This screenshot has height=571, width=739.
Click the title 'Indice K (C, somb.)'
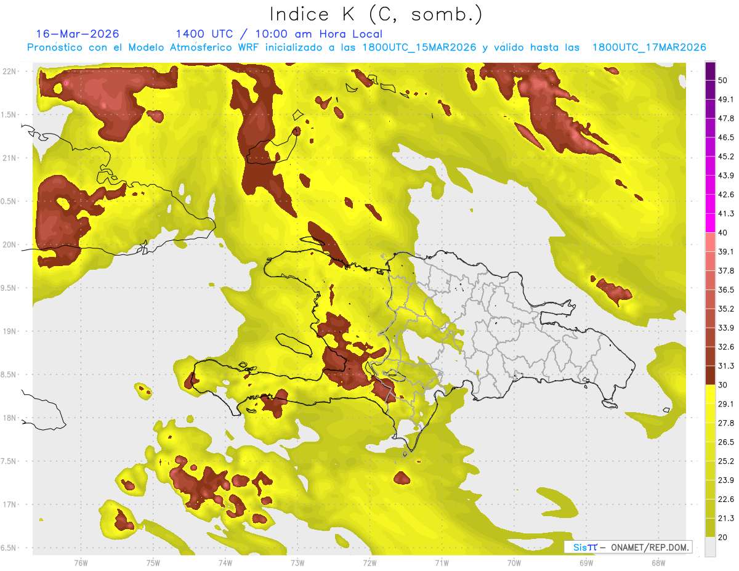tap(376, 14)
